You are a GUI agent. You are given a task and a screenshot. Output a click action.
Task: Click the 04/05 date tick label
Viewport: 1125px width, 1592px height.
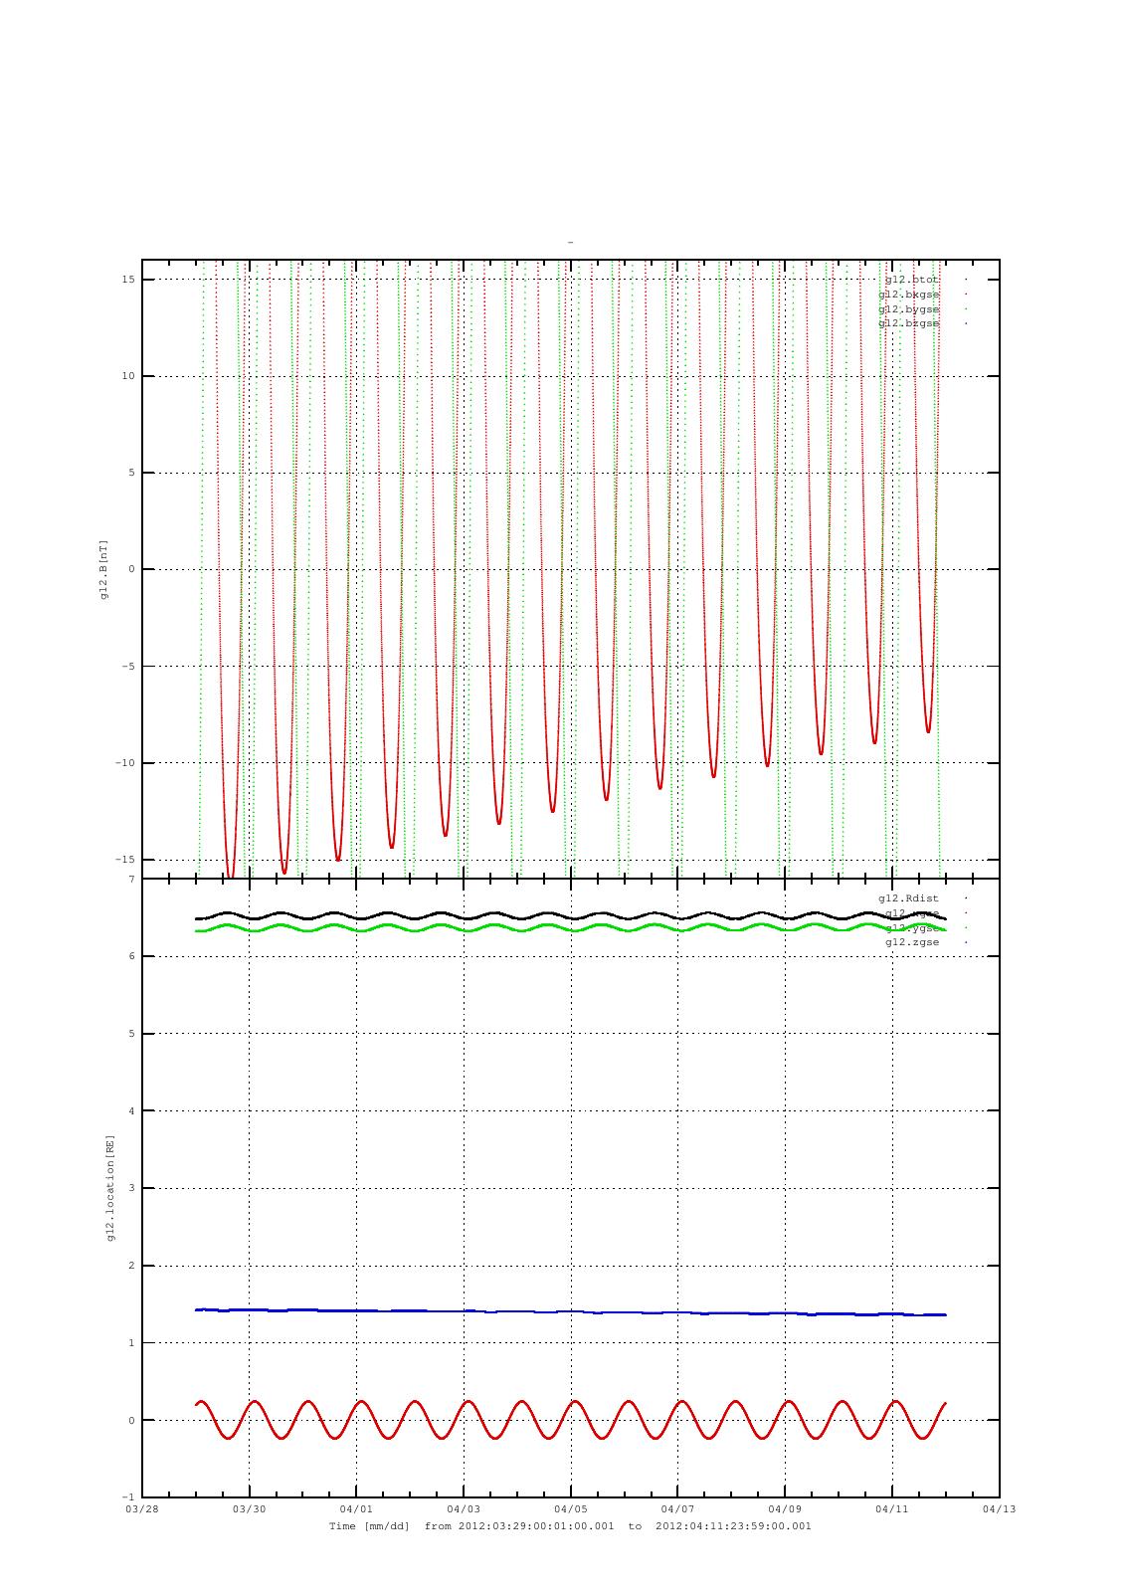[x=571, y=1509]
